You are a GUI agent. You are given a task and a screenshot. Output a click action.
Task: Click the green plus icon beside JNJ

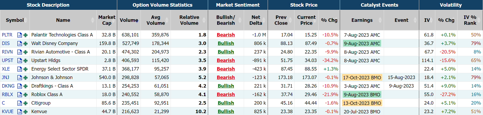click(25, 77)
